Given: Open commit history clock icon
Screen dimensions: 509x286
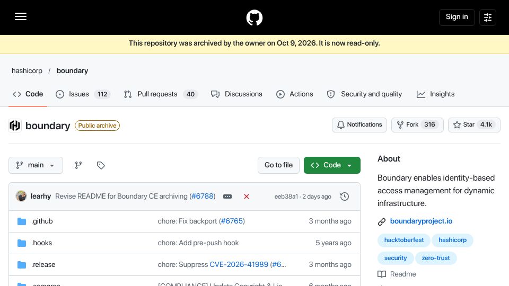Looking at the screenshot, I should [x=345, y=196].
